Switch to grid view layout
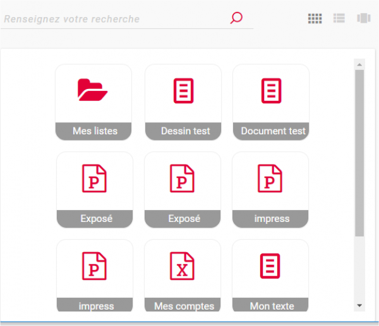This screenshot has height=326, width=379. point(315,18)
